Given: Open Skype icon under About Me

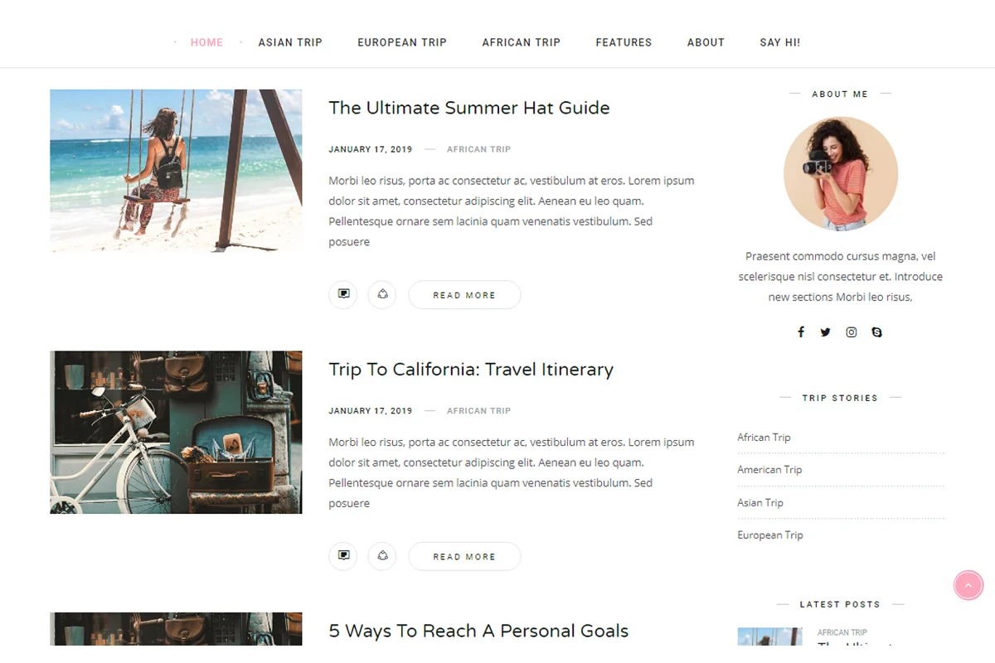Looking at the screenshot, I should pos(876,332).
